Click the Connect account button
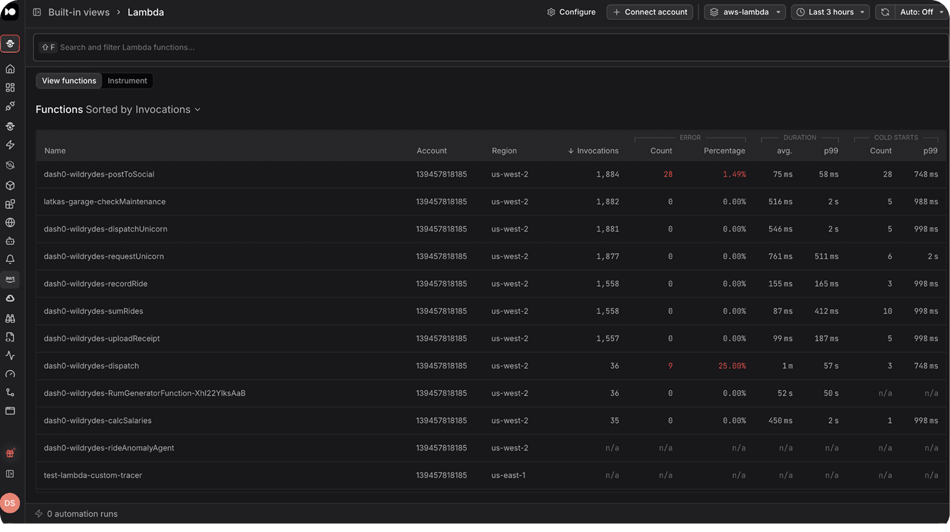Viewport: 950px width, 532px height. (x=650, y=12)
